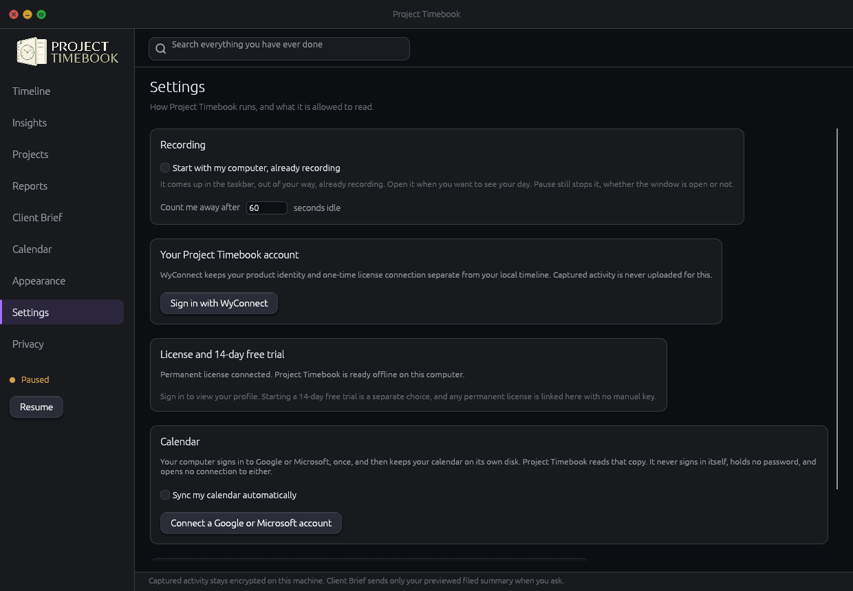Maximize the window with green button

point(41,14)
